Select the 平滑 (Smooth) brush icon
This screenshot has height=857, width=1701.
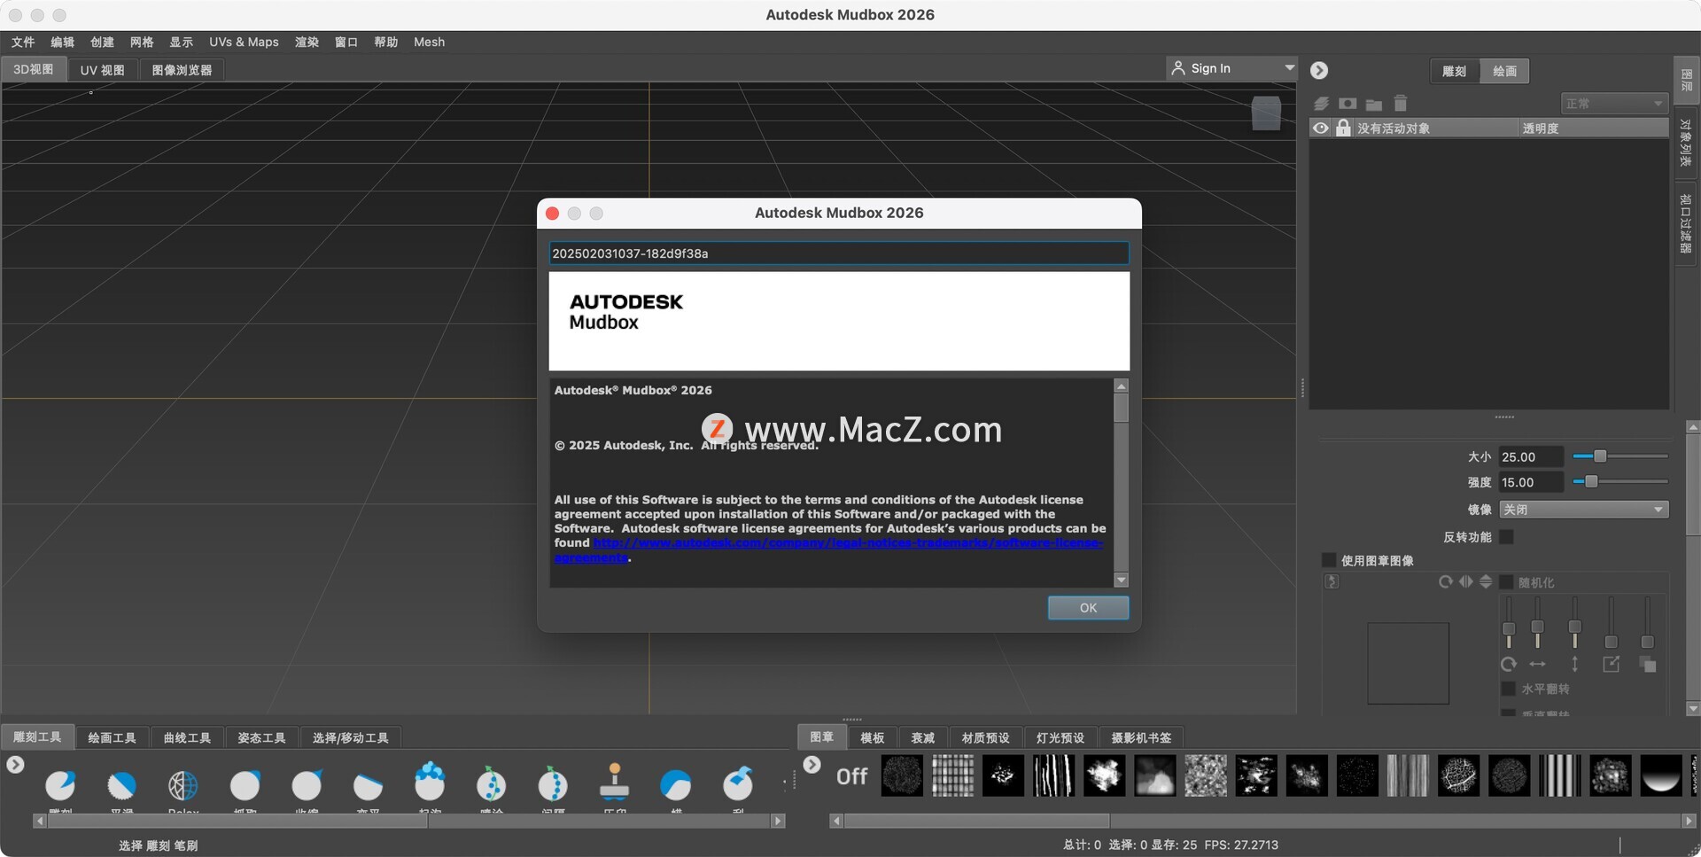pyautogui.click(x=121, y=785)
